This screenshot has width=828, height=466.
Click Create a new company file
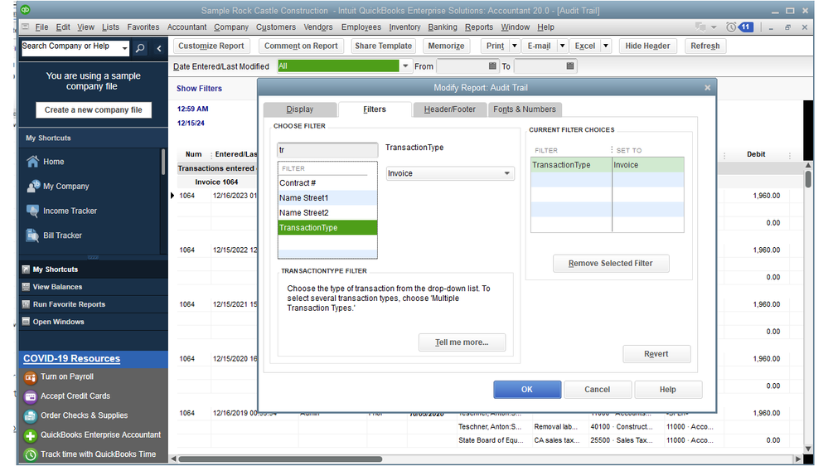(94, 110)
